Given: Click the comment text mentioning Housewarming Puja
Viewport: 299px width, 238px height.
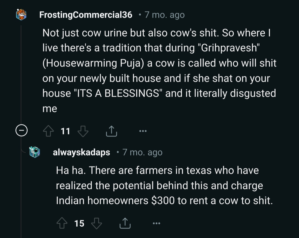Looking at the screenshot, I should click(159, 63).
